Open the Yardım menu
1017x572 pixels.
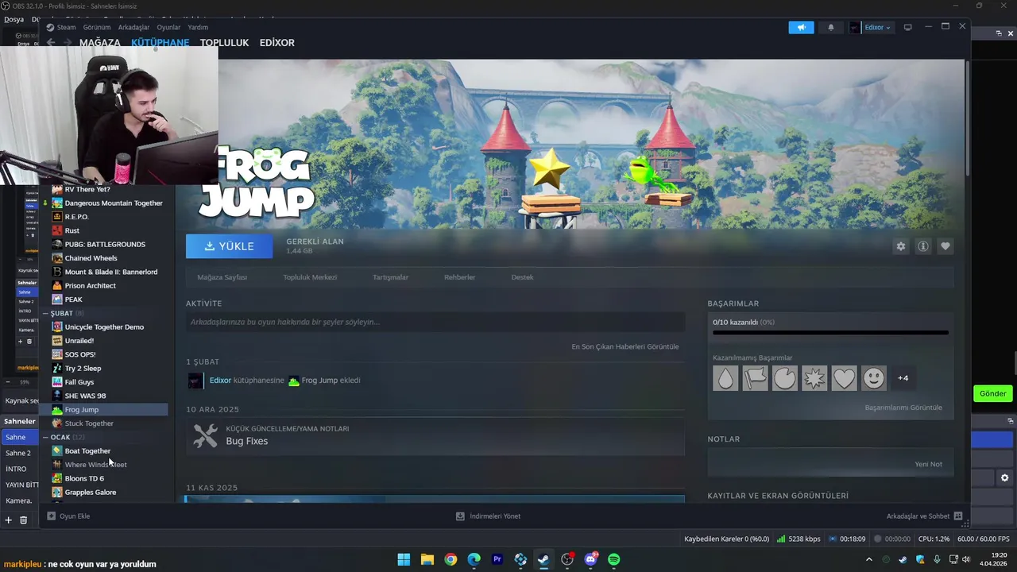(198, 27)
